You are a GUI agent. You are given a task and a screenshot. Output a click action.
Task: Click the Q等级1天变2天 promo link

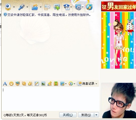25,115
